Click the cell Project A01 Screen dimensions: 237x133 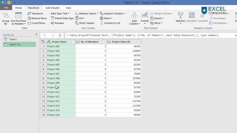click(61, 47)
